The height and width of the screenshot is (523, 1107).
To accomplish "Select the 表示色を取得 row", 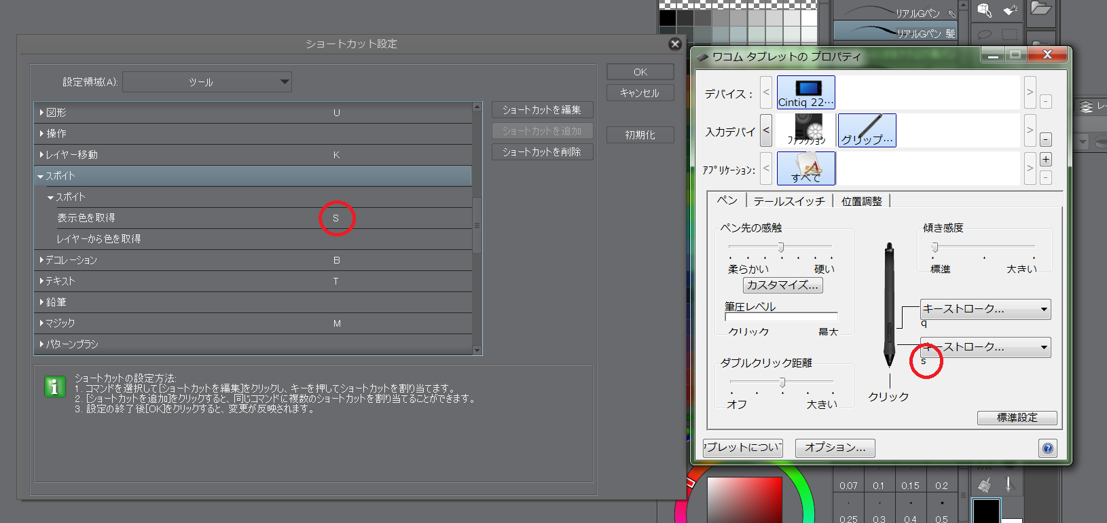I will tap(253, 218).
